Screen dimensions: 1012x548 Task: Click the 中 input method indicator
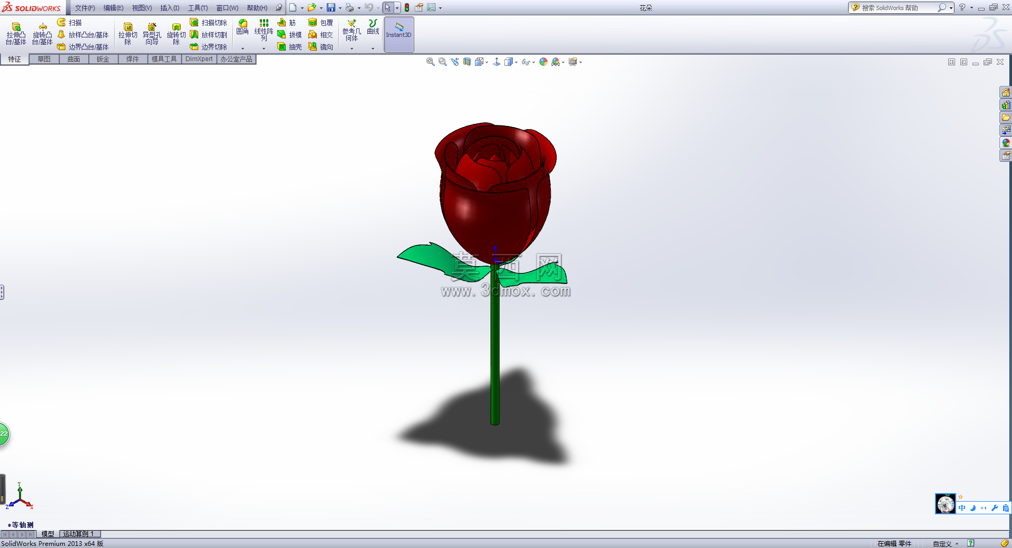tap(962, 508)
